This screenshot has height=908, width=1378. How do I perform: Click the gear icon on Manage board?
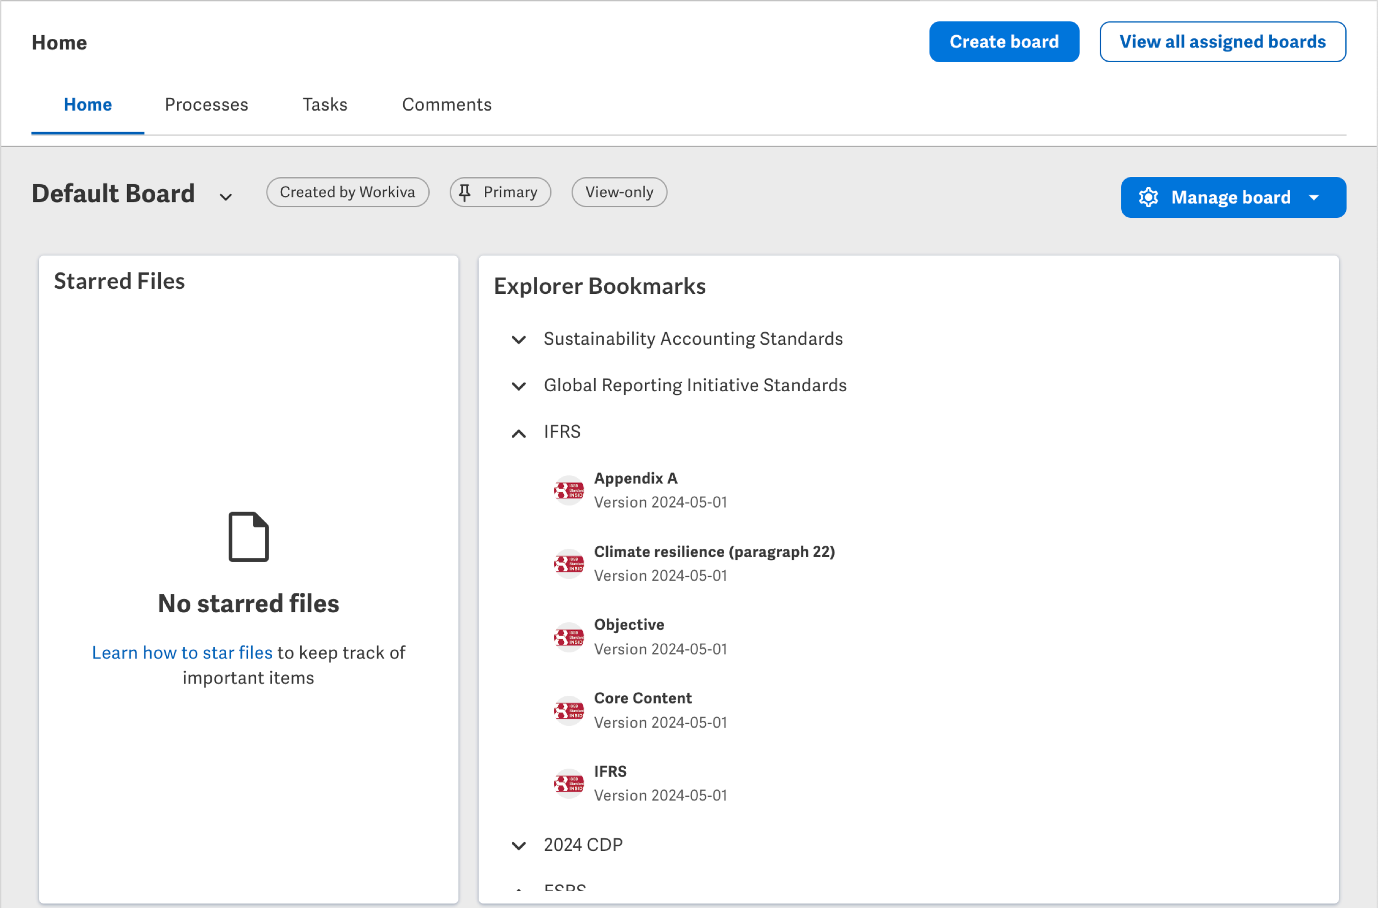[x=1149, y=197]
